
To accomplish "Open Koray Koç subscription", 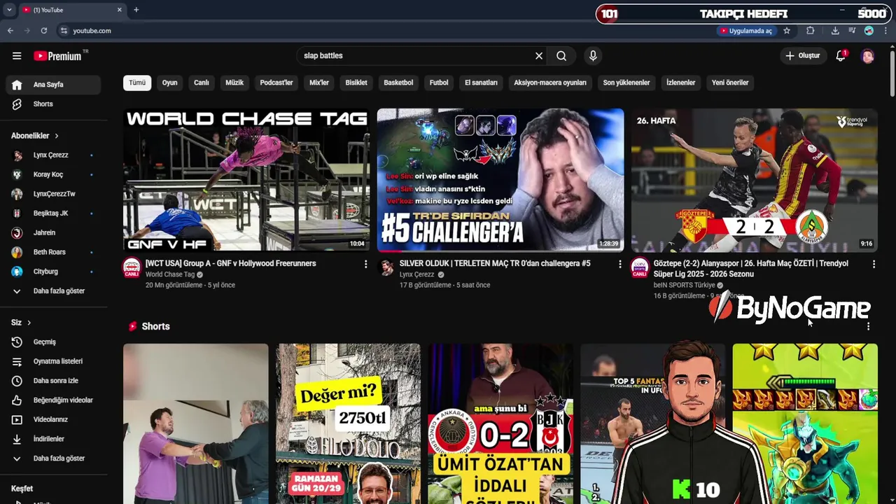I will pyautogui.click(x=54, y=174).
